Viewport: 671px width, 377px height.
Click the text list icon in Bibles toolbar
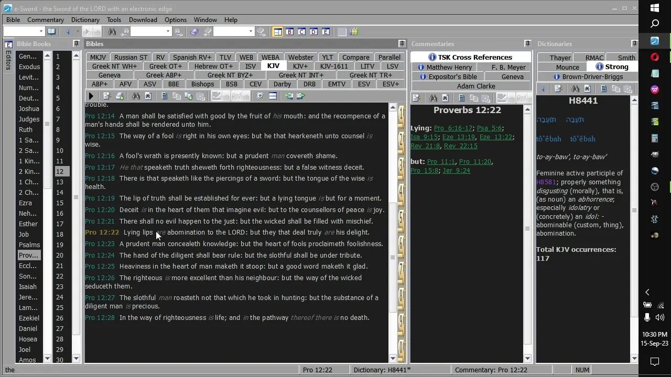165,96
